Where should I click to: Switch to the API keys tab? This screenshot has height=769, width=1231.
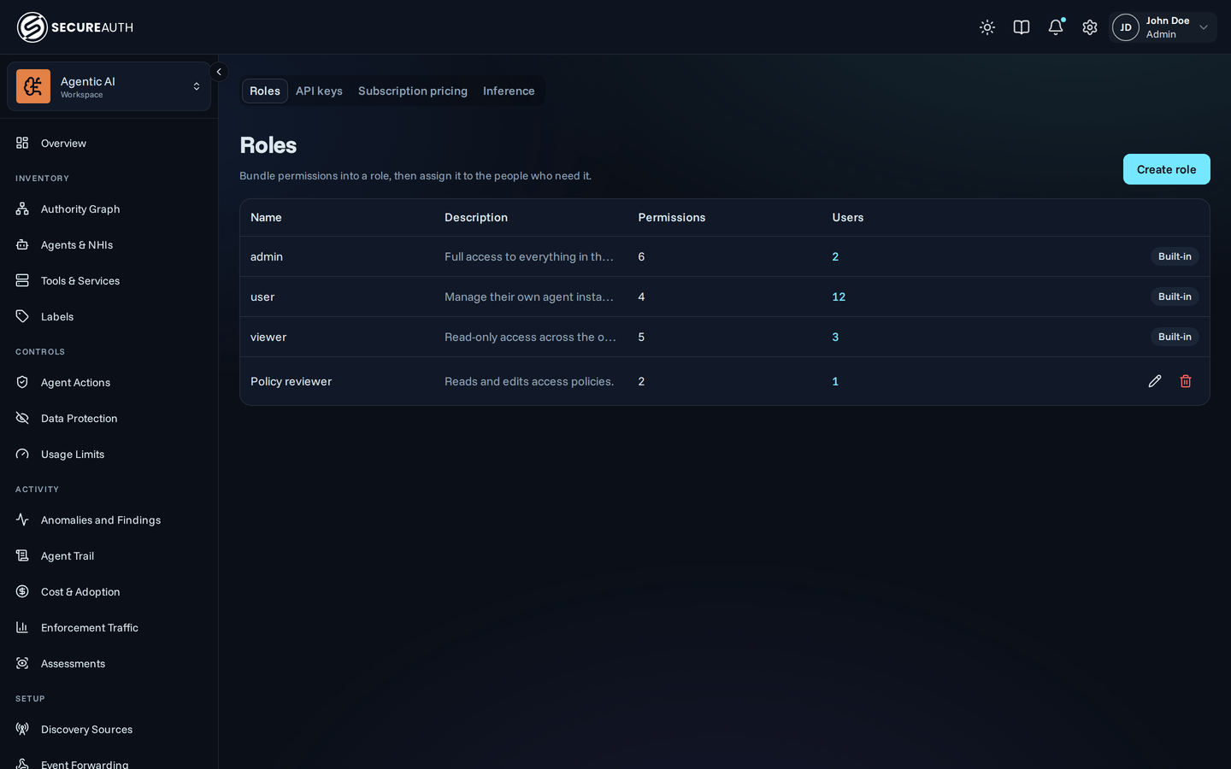(319, 91)
